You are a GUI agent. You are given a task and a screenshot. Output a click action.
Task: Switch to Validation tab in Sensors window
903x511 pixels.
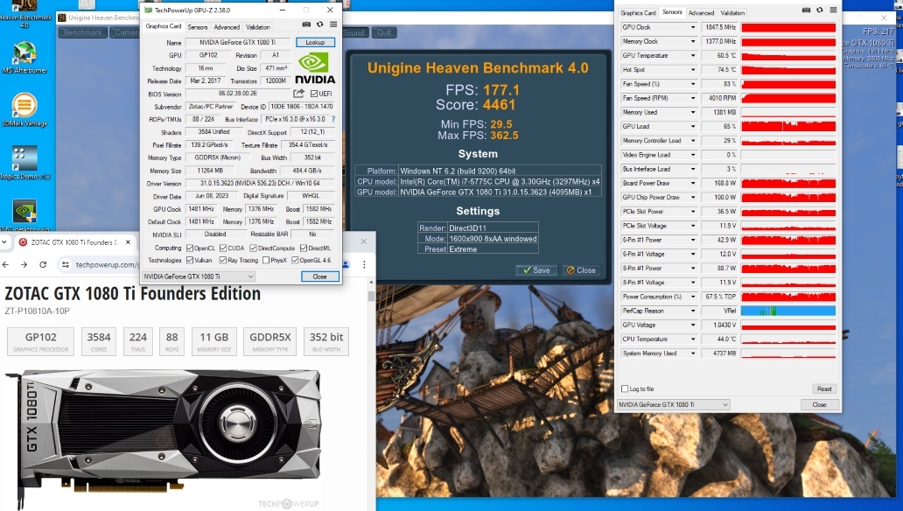pyautogui.click(x=732, y=12)
